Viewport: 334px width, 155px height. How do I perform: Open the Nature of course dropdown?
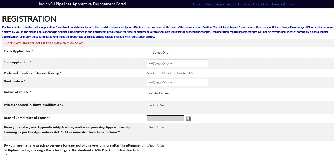[x=177, y=93]
